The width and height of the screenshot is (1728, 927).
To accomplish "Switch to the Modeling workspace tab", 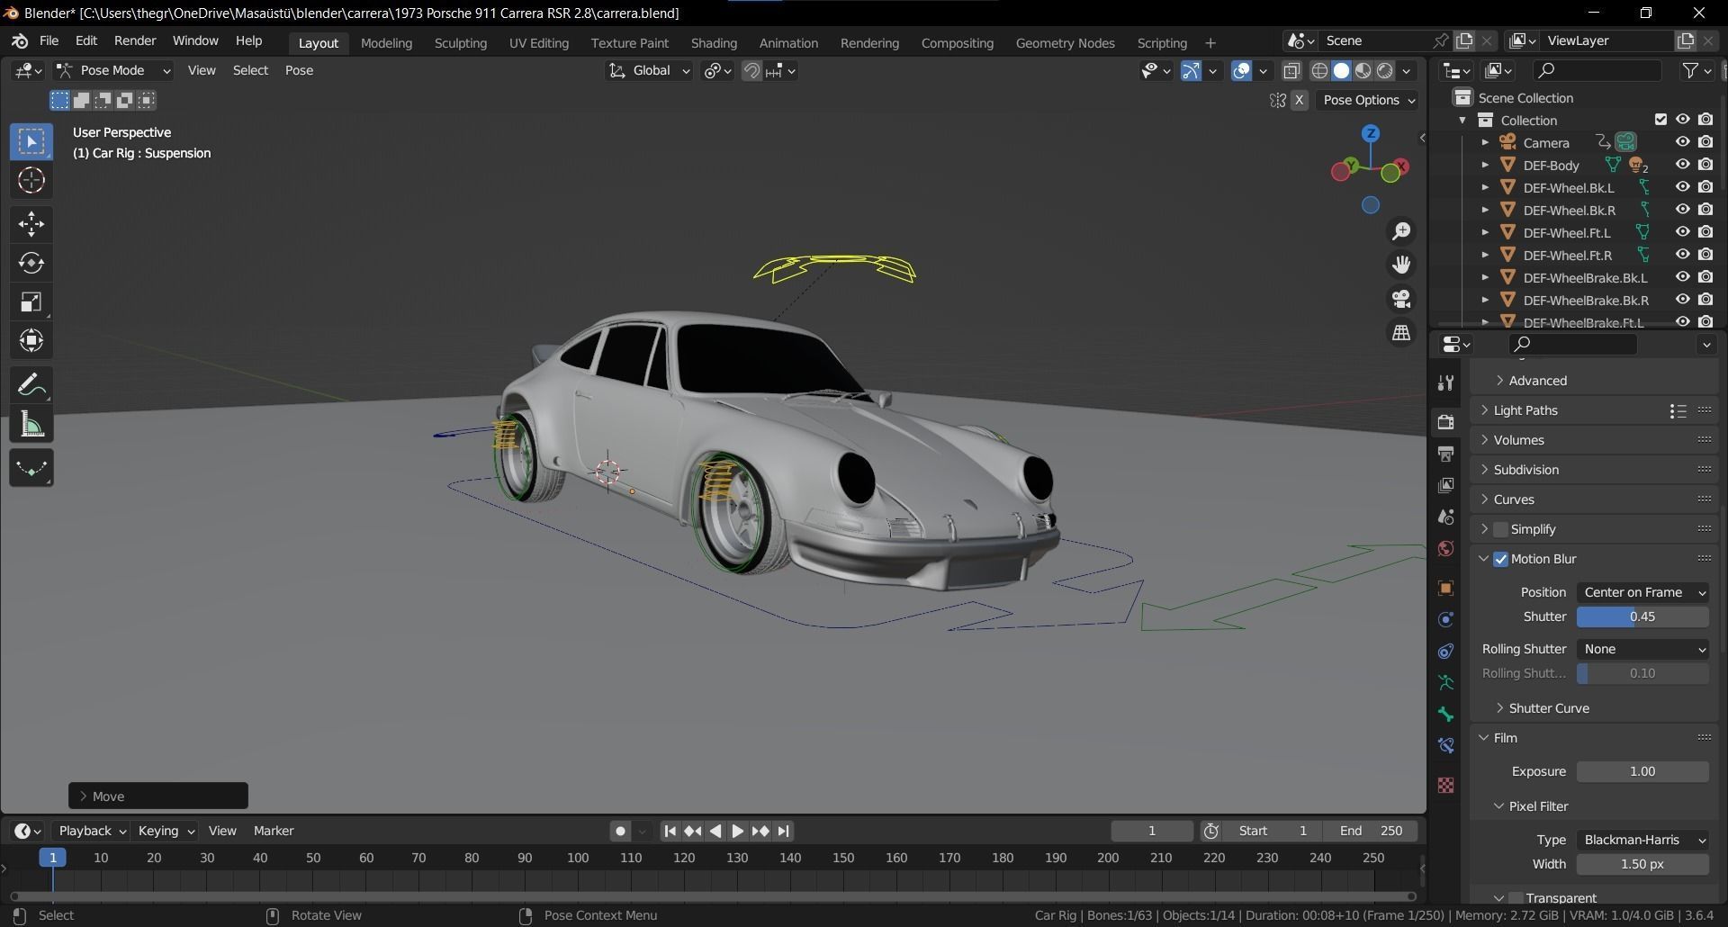I will 386,42.
